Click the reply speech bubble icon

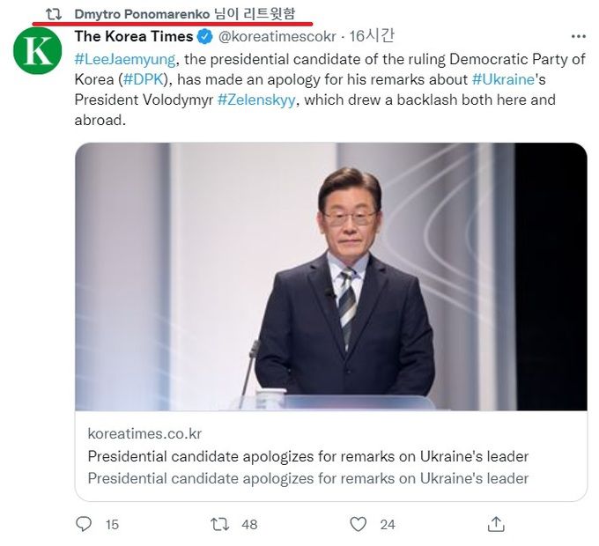84,524
